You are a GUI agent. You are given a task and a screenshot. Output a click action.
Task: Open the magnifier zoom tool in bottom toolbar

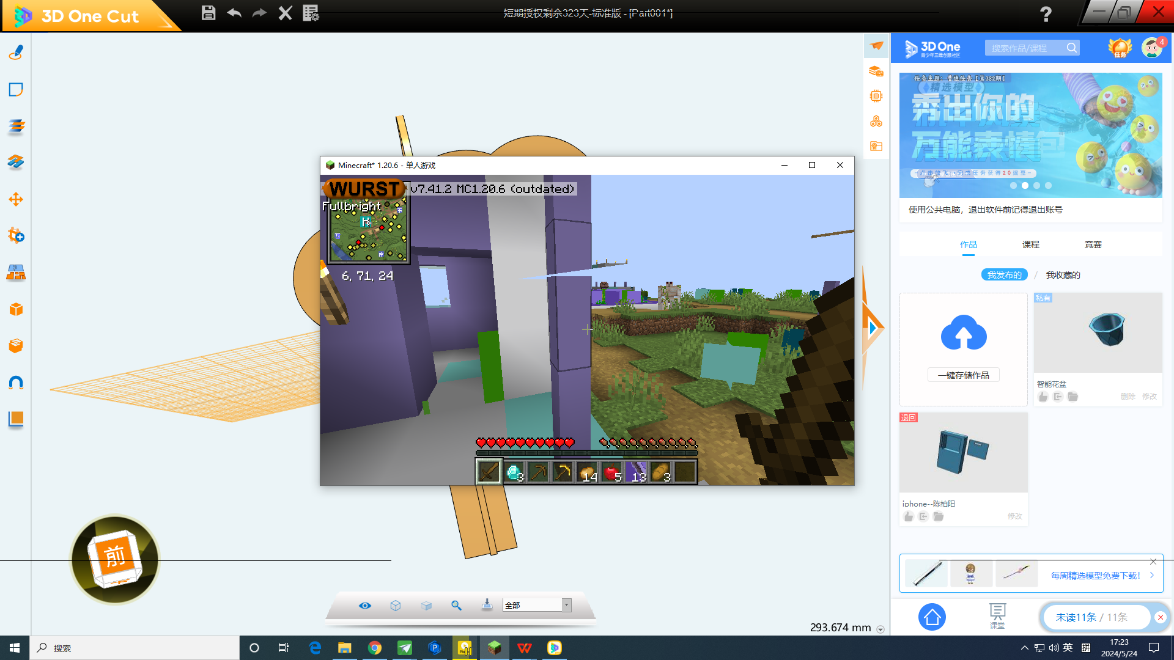coord(456,605)
